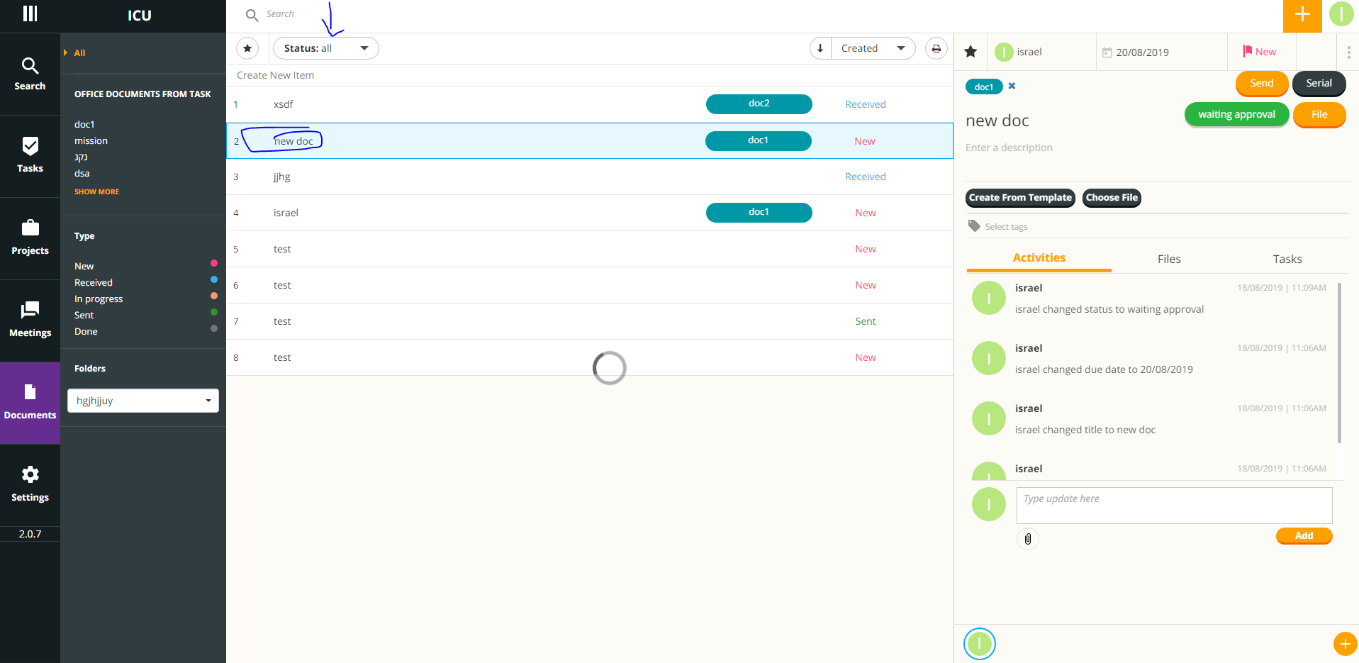1359x663 pixels.
Task: Go to Tasks in the sidebar
Action: [30, 156]
